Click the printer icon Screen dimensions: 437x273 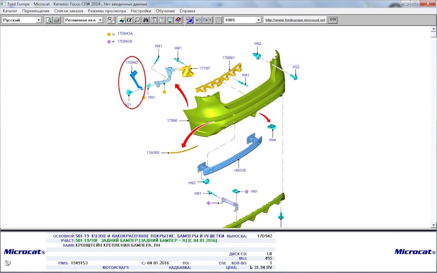pyautogui.click(x=56, y=20)
